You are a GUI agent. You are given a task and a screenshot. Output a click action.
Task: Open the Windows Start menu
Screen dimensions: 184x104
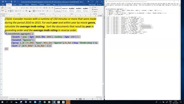(x=2, y=102)
